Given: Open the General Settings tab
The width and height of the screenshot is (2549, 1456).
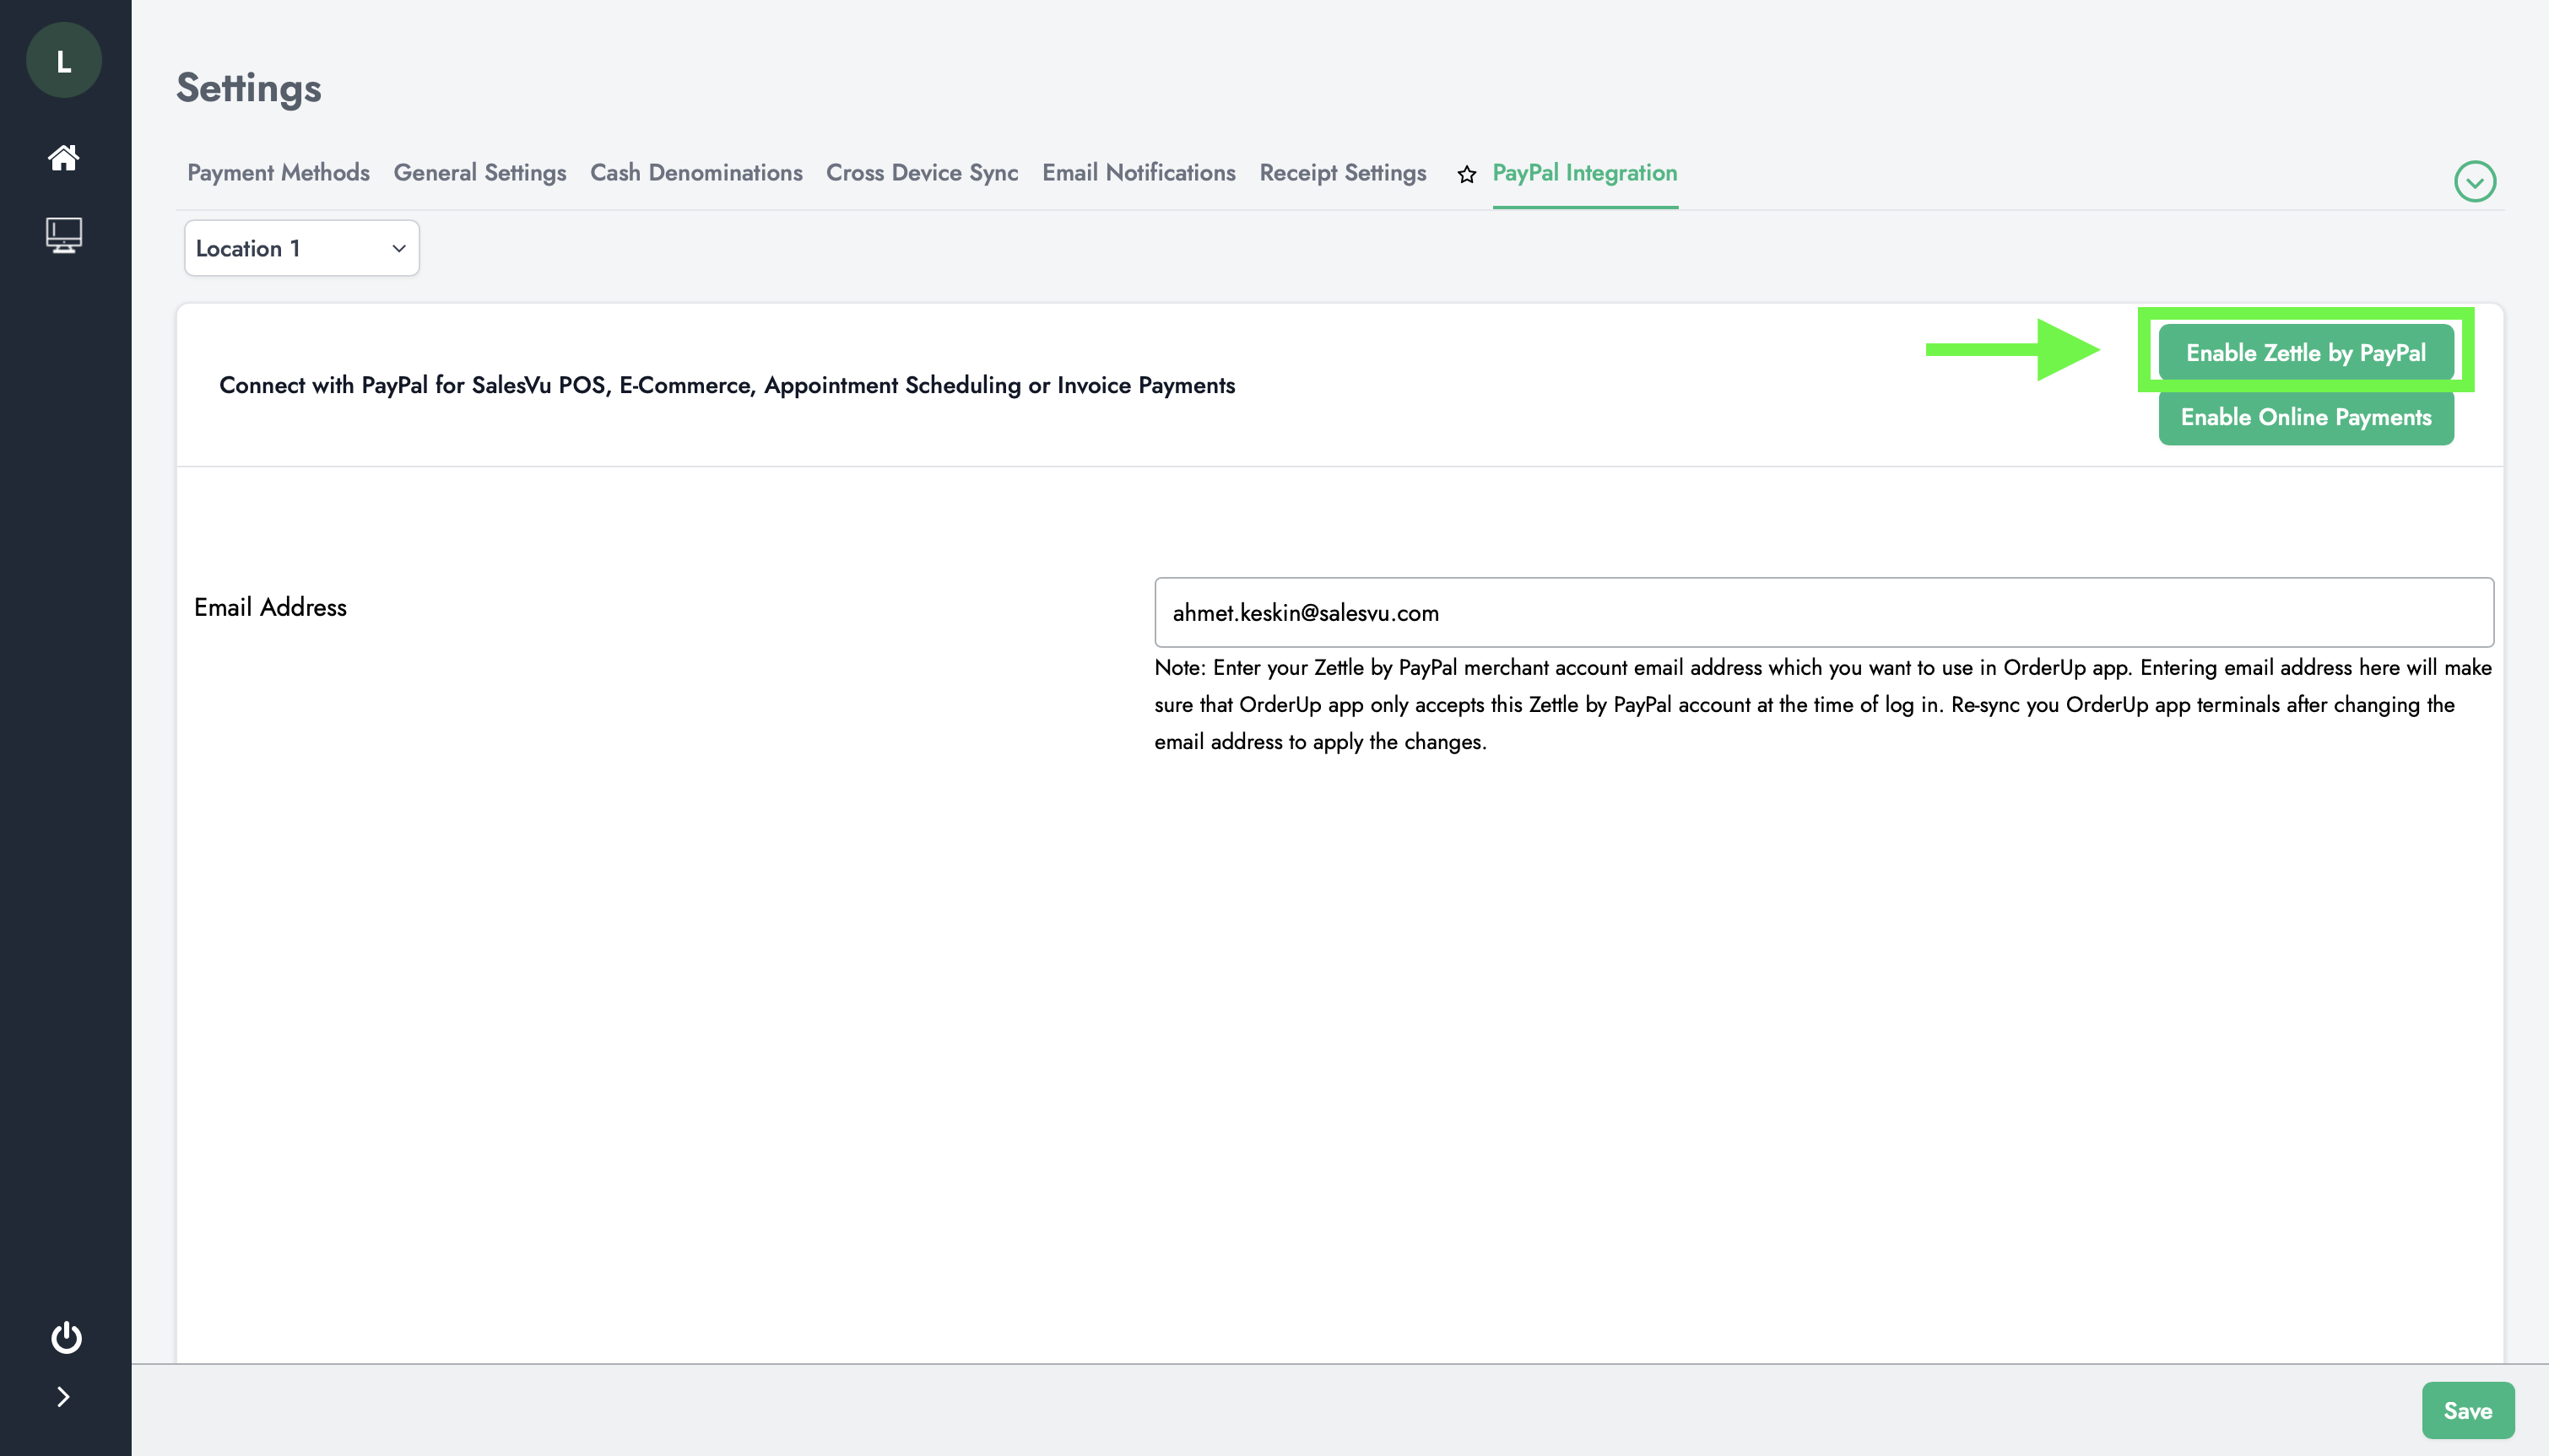Looking at the screenshot, I should [x=479, y=173].
